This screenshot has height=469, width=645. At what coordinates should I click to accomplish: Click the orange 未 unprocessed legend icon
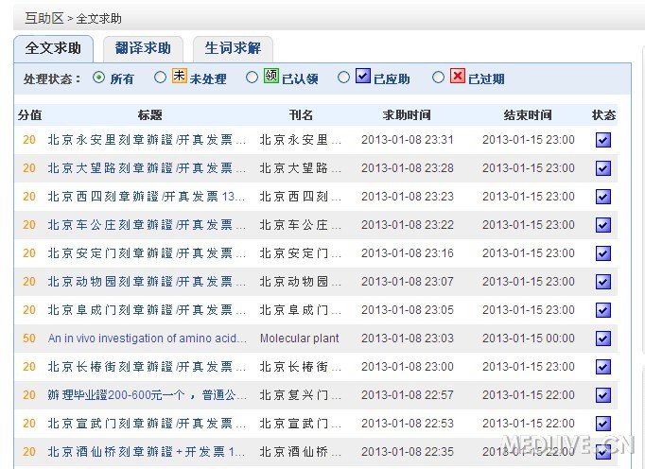[x=180, y=76]
